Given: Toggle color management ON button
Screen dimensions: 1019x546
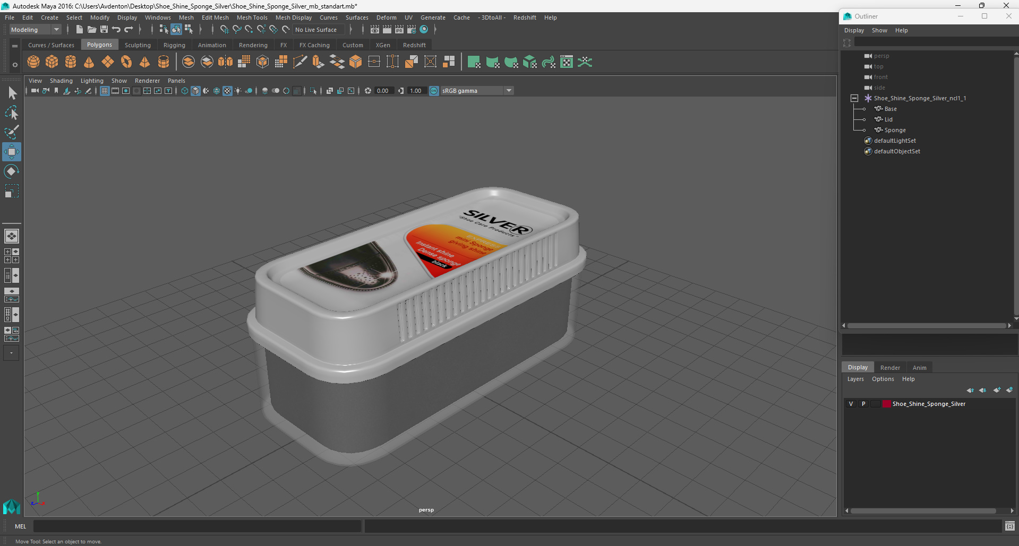Looking at the screenshot, I should 434,91.
